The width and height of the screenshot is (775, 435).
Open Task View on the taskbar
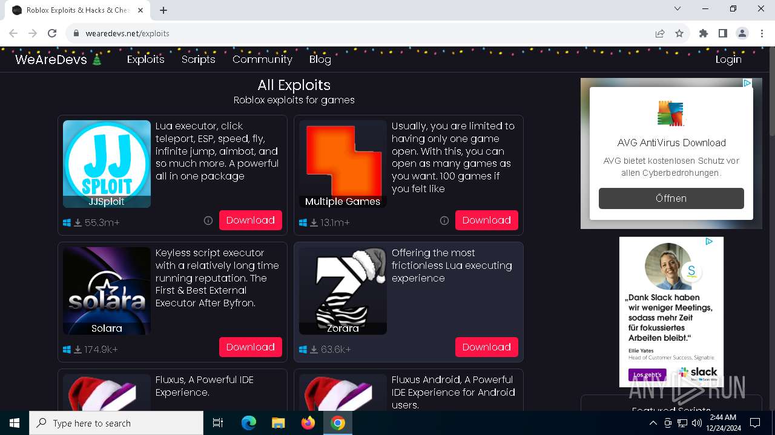218,423
